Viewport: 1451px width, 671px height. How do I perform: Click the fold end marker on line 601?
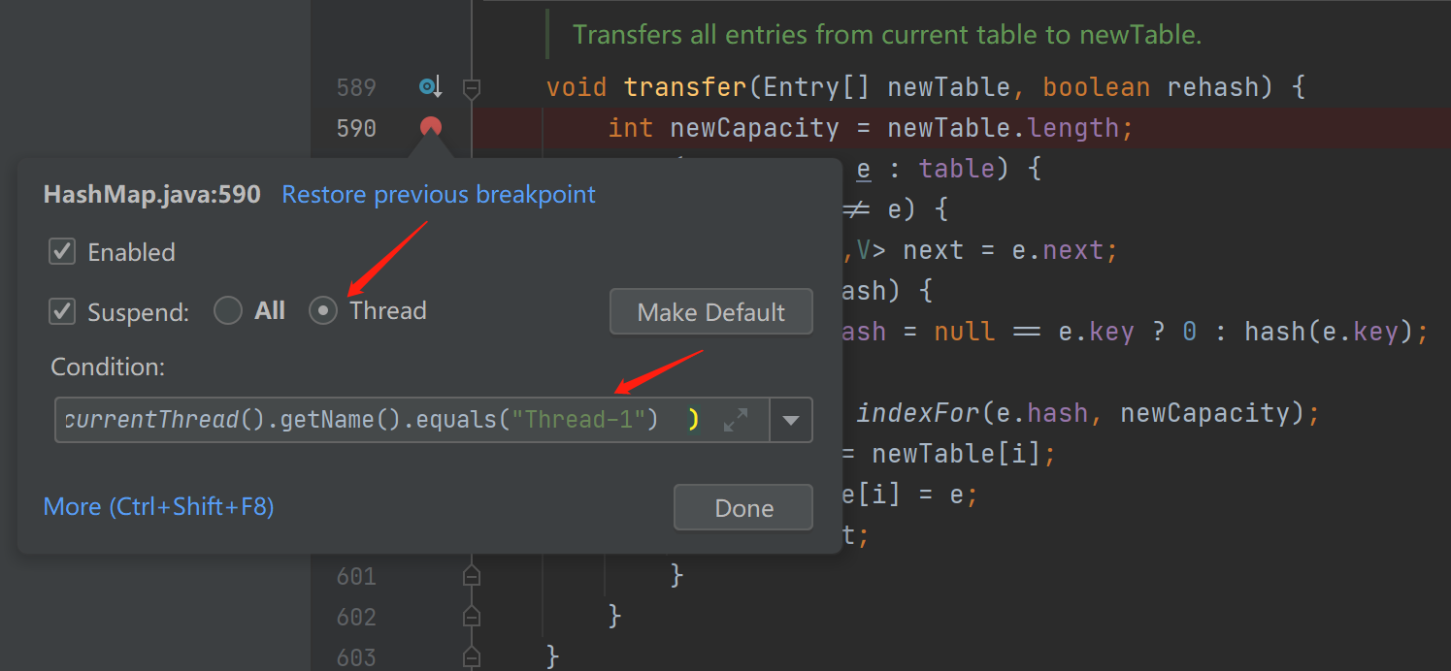coord(472,576)
